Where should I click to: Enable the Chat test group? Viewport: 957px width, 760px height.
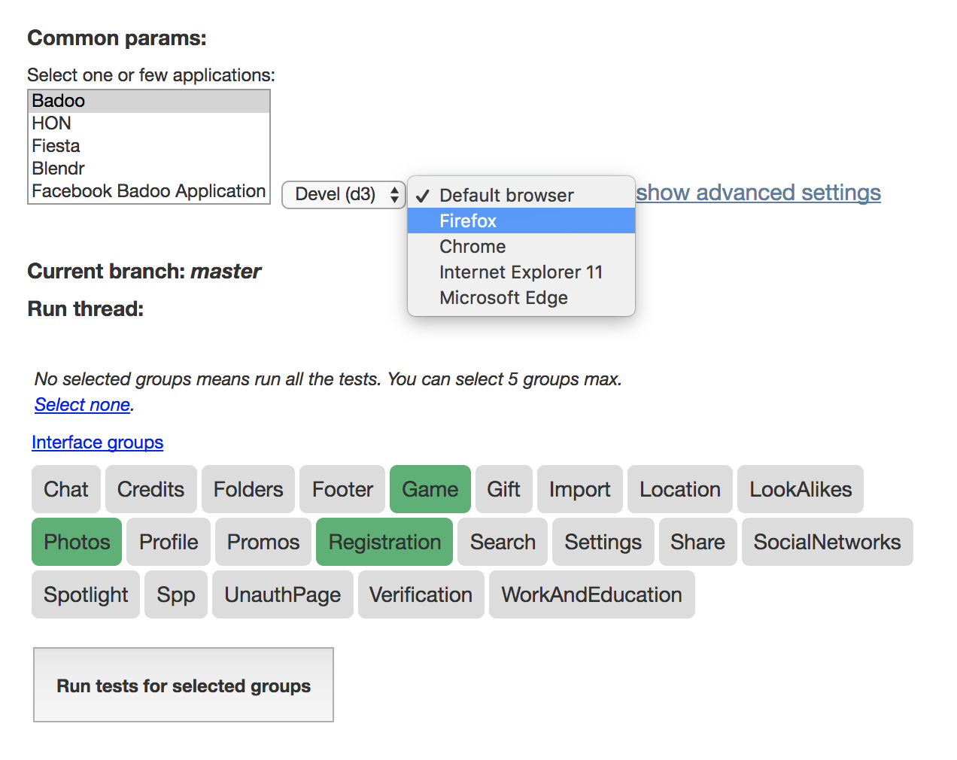66,489
